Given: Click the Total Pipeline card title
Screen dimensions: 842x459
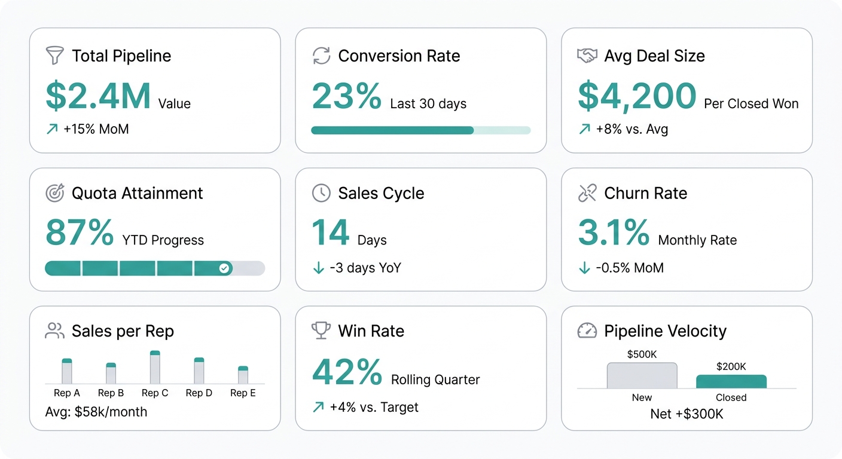Looking at the screenshot, I should coord(121,56).
